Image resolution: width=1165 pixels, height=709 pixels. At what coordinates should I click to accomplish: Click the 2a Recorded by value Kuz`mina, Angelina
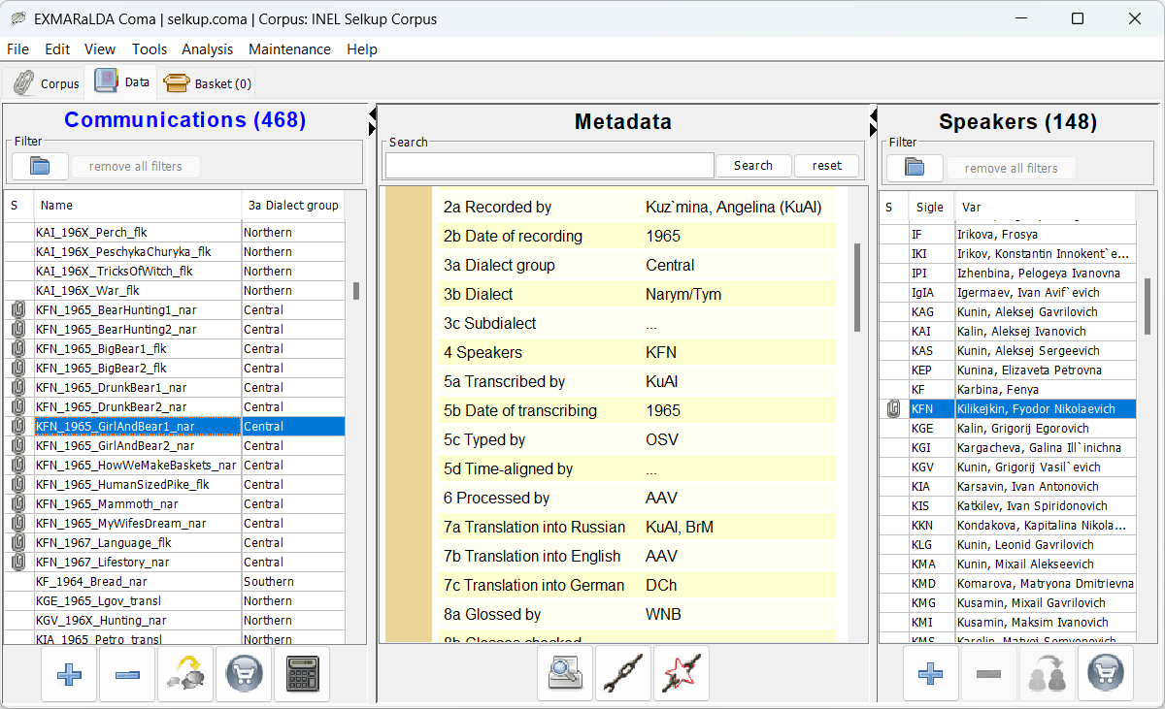[733, 207]
